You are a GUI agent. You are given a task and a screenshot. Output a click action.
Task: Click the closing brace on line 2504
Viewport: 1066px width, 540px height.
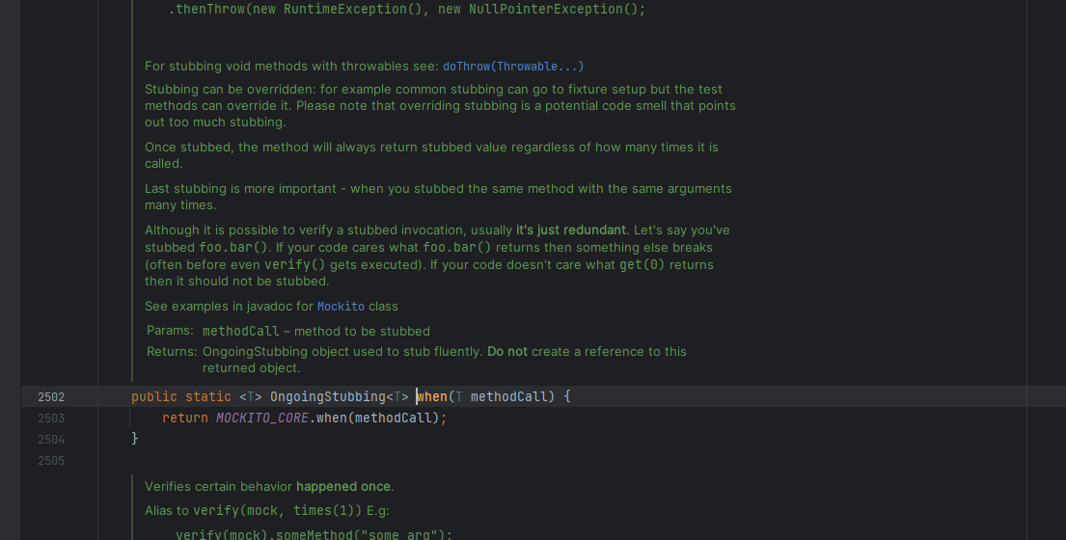[x=135, y=440]
